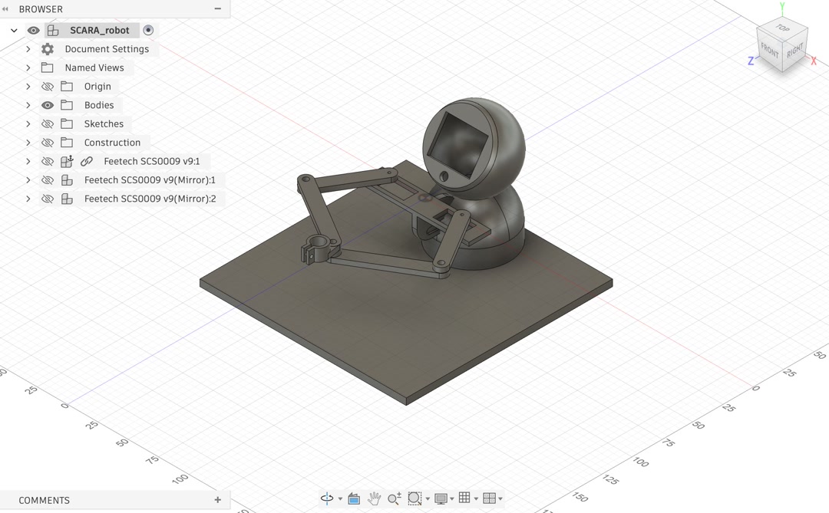This screenshot has height=513, width=829.
Task: Open Zoom Window dropdown arrow
Action: [x=428, y=498]
